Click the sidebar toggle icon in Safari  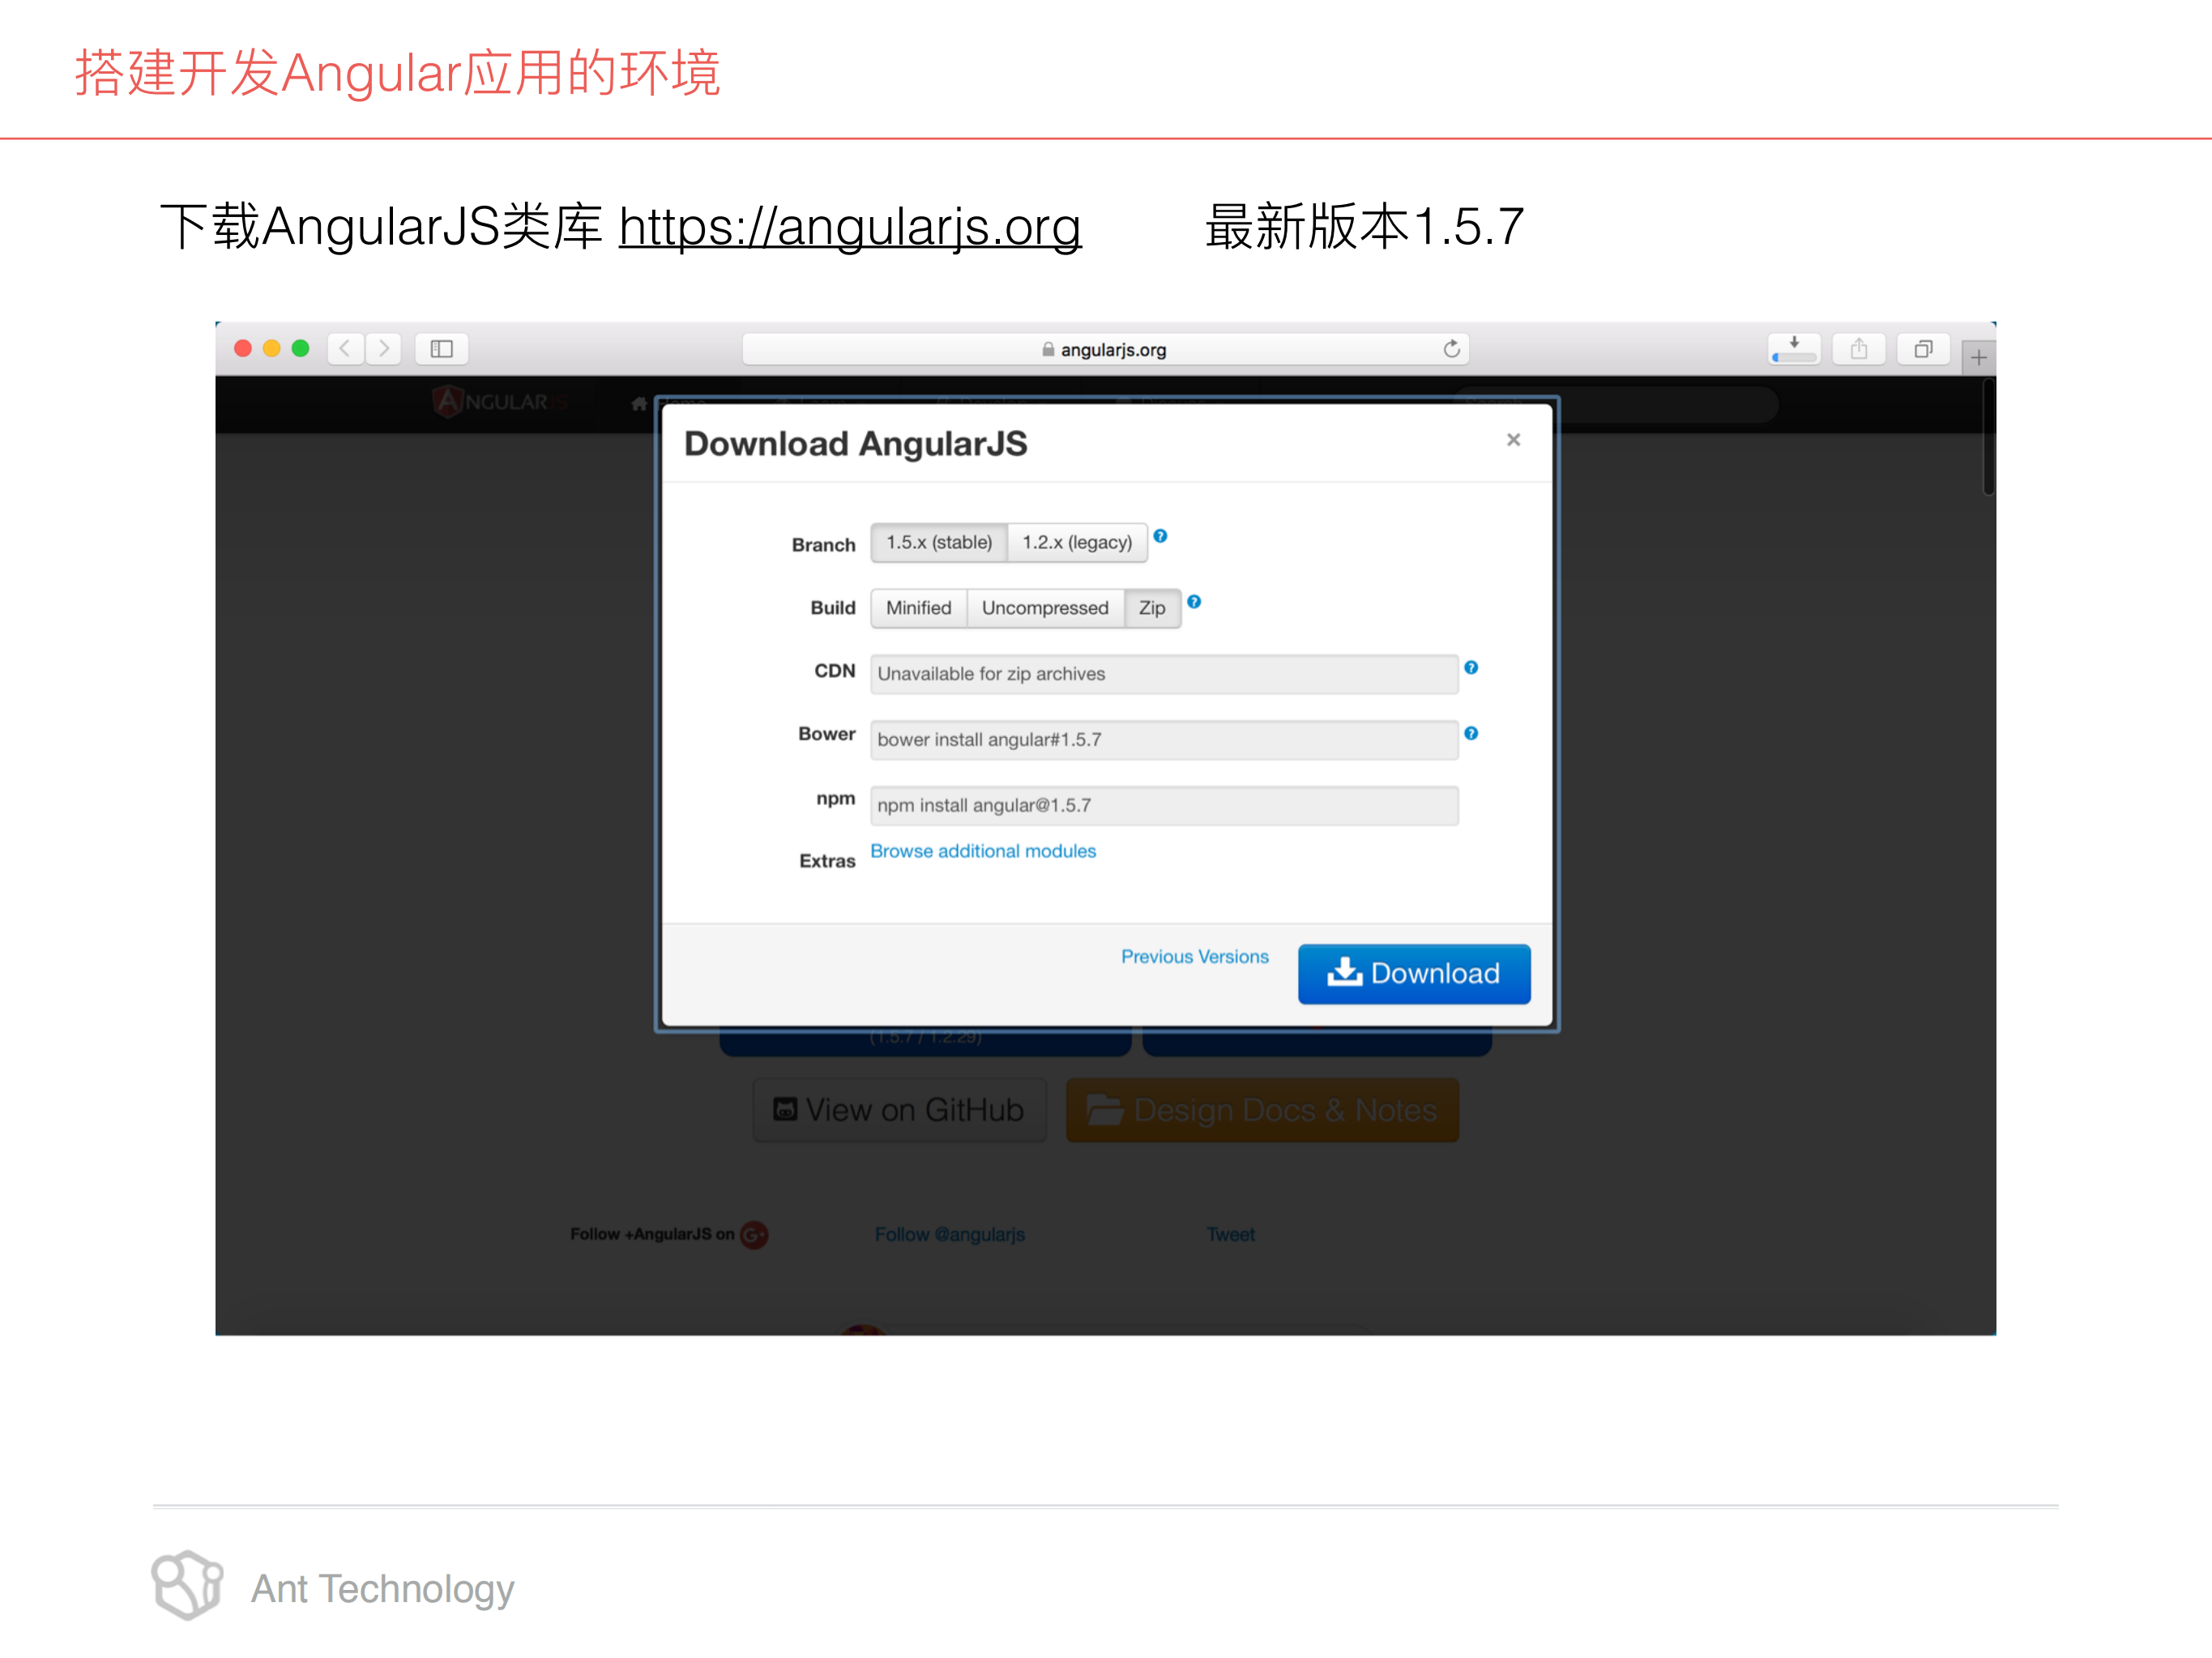[x=441, y=349]
